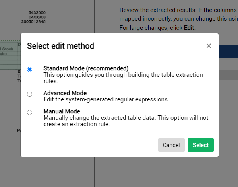
Task: Click the Advanced Mode label text
Action: pos(65,93)
